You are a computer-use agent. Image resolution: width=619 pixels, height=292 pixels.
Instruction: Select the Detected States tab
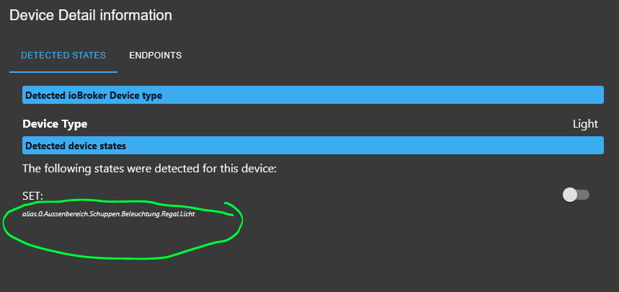(x=63, y=56)
